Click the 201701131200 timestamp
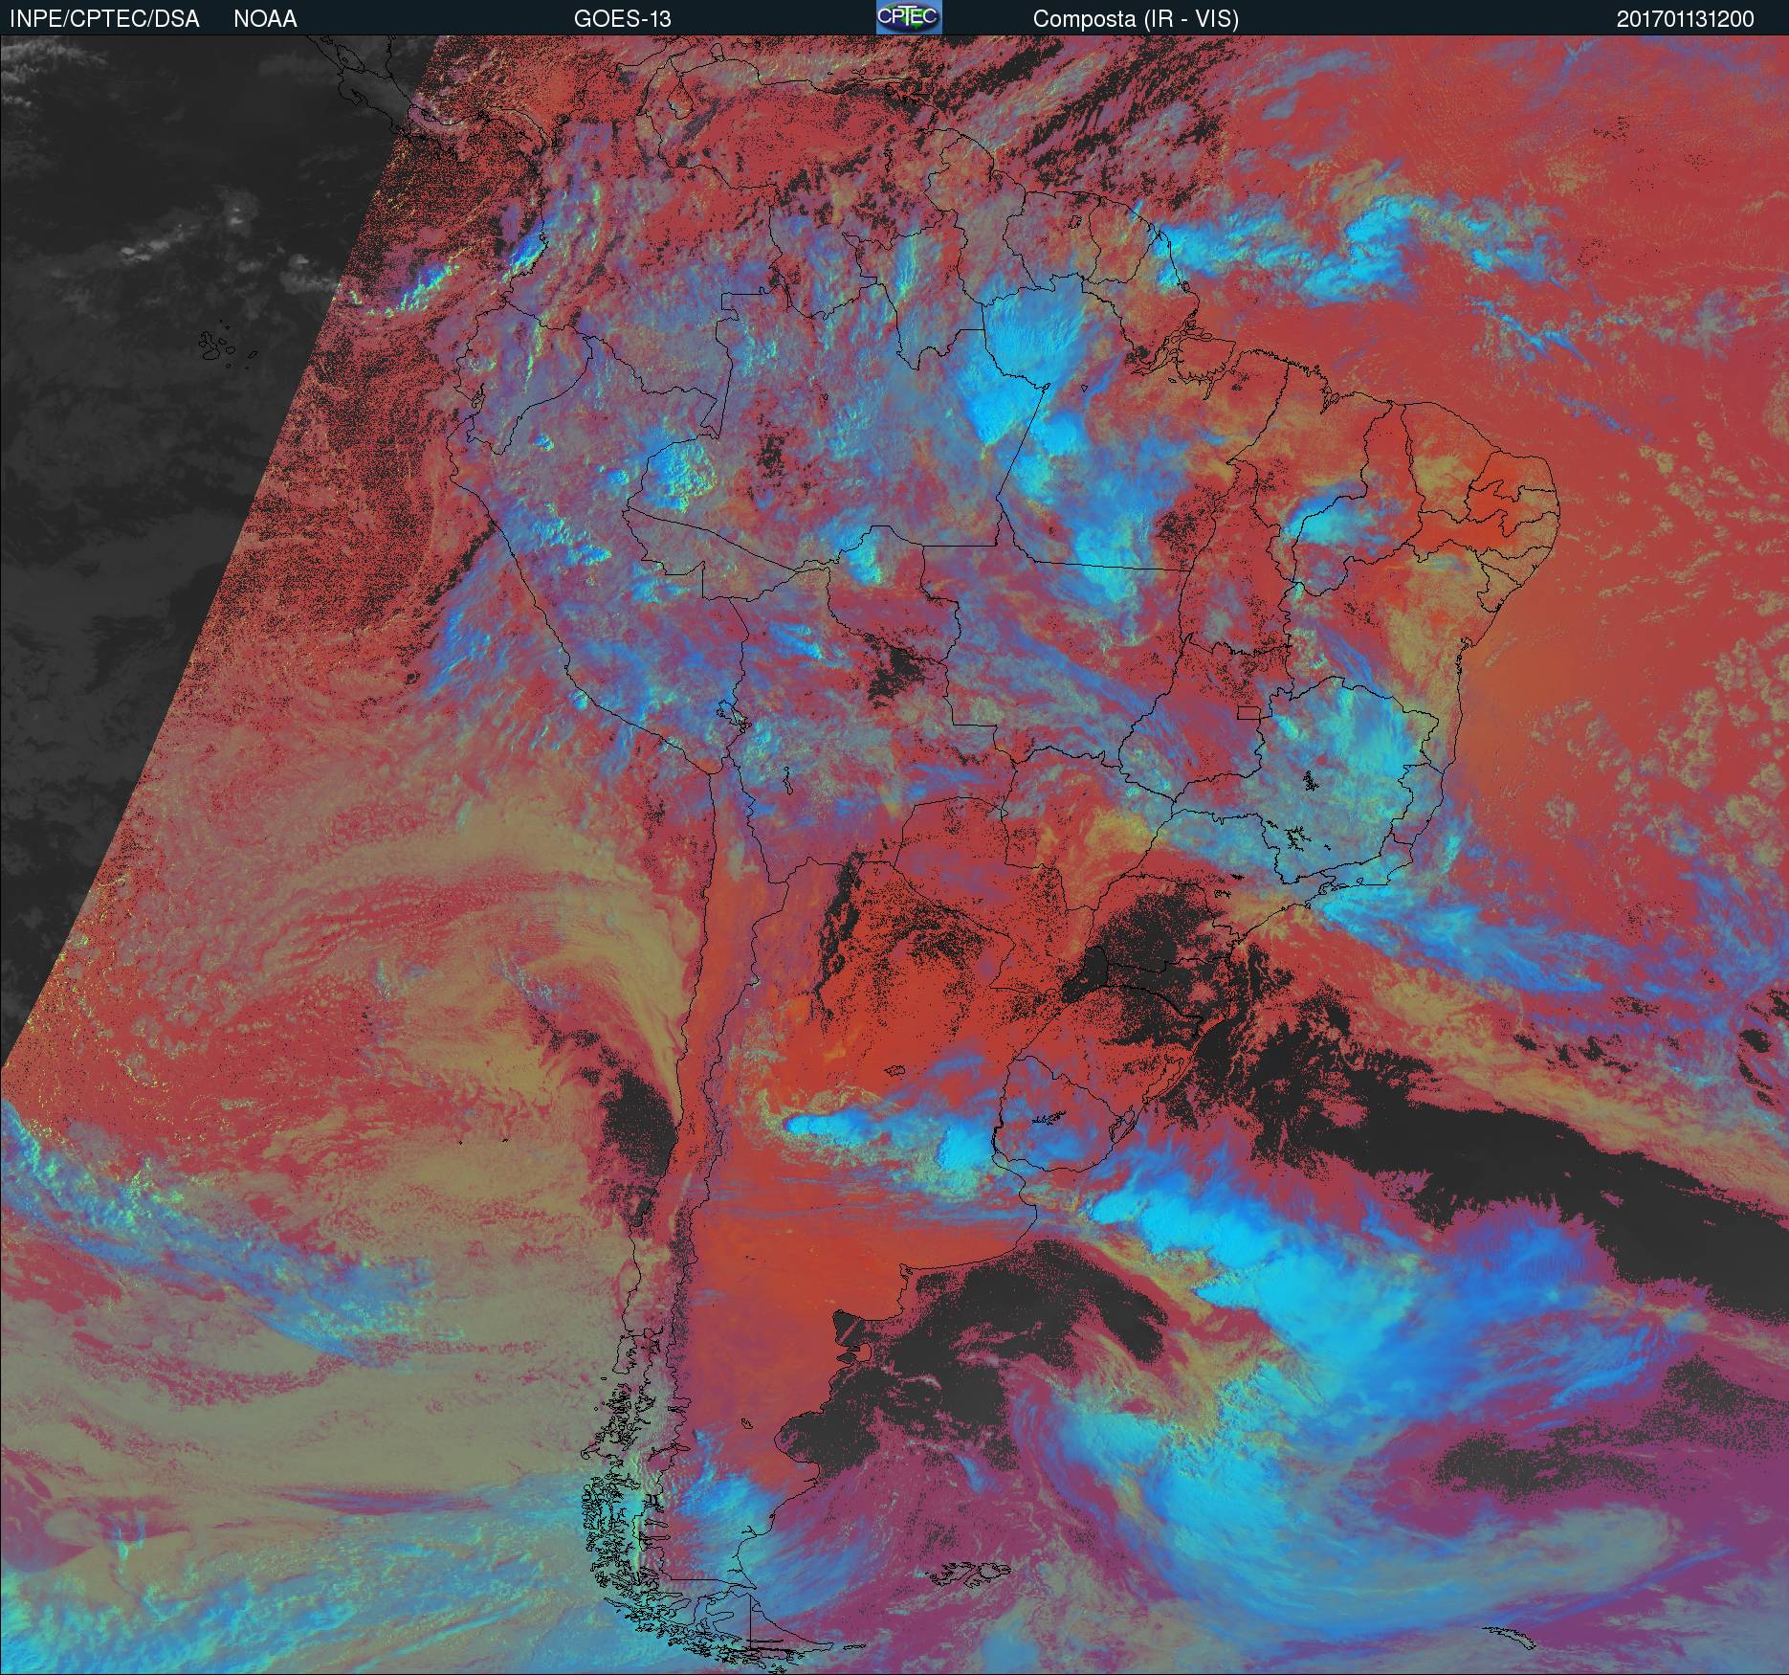The height and width of the screenshot is (1675, 1789). (1685, 19)
